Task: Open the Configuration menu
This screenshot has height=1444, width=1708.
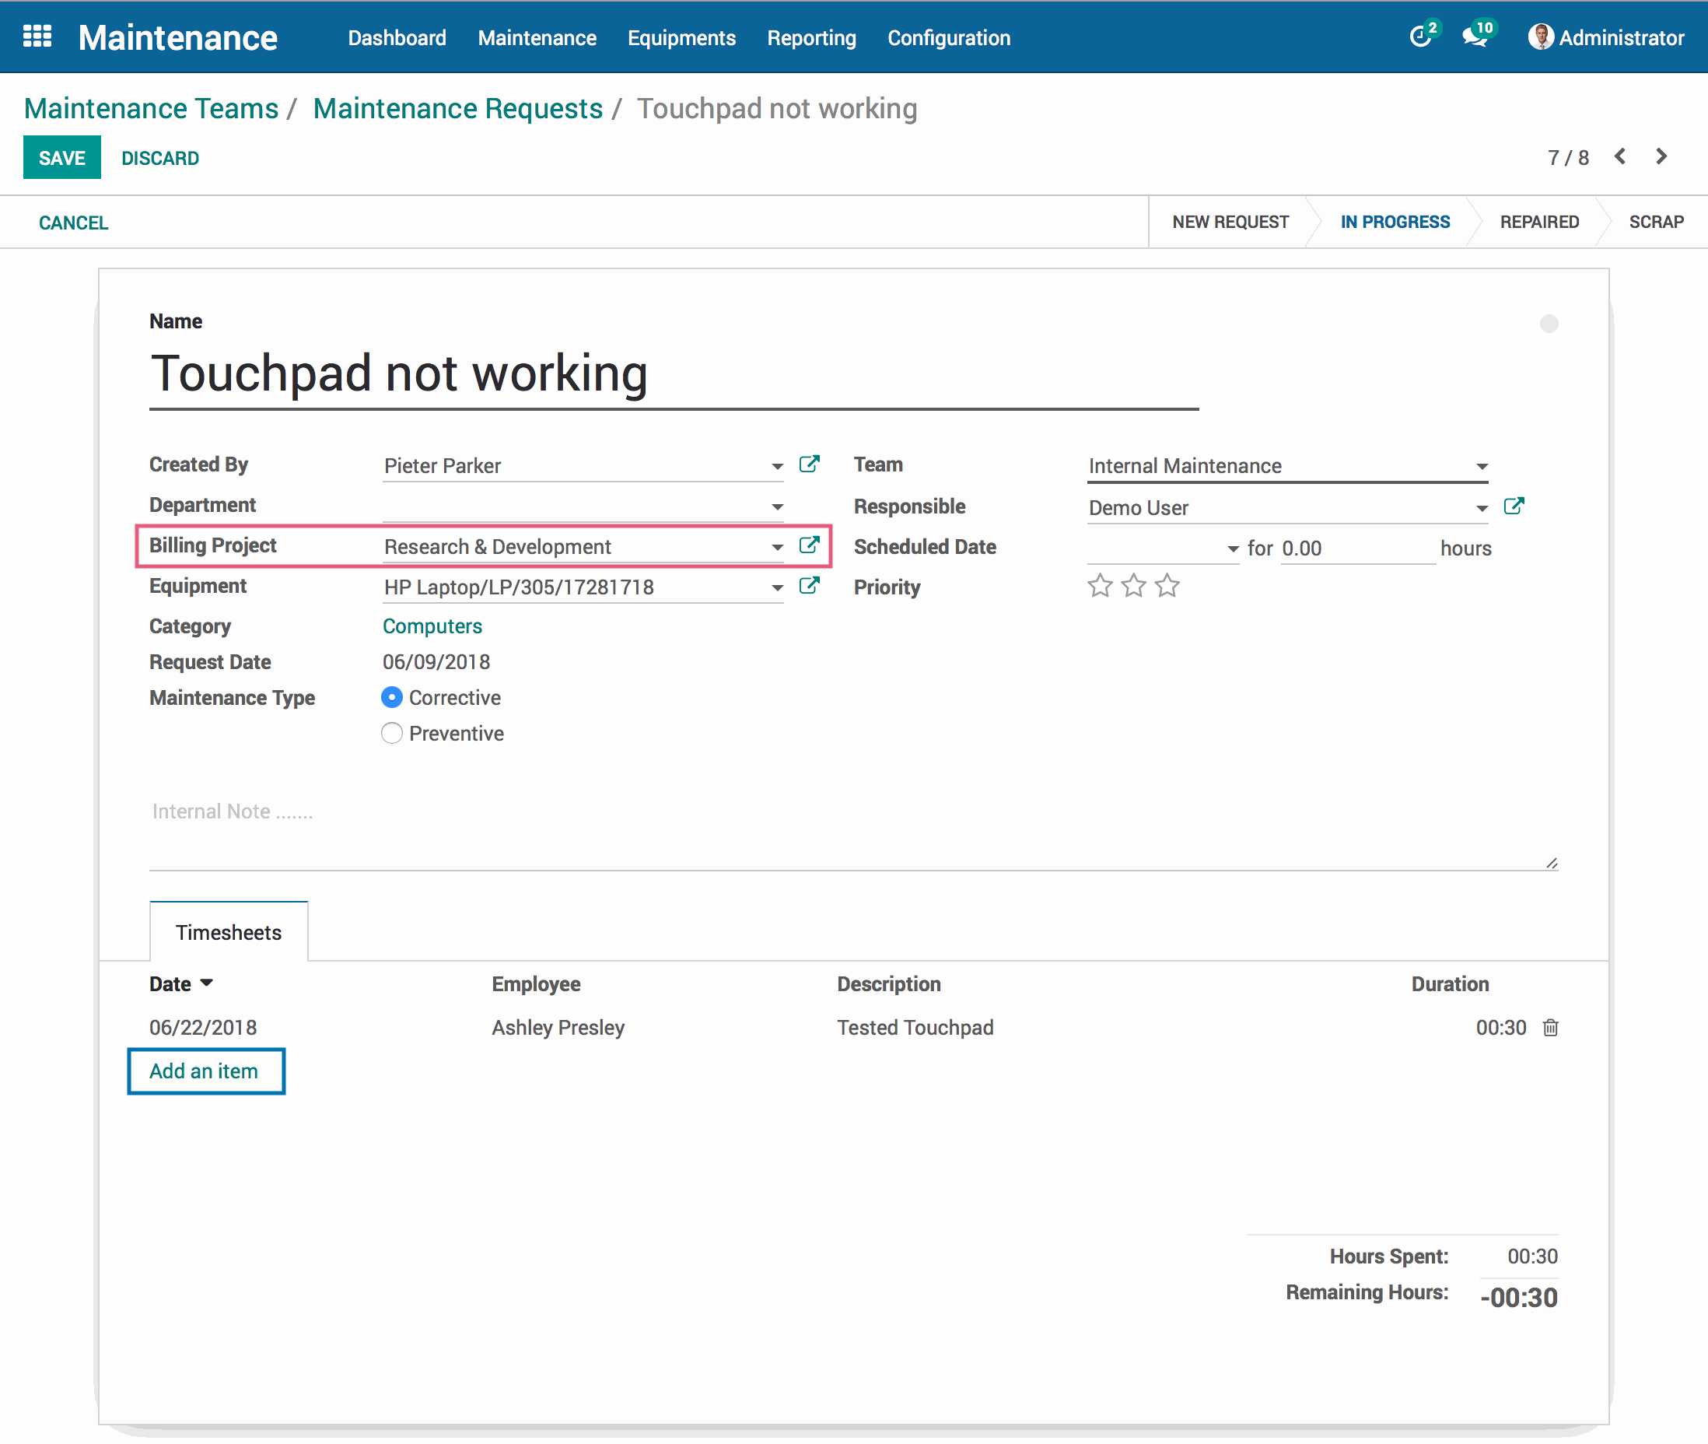Action: point(950,37)
